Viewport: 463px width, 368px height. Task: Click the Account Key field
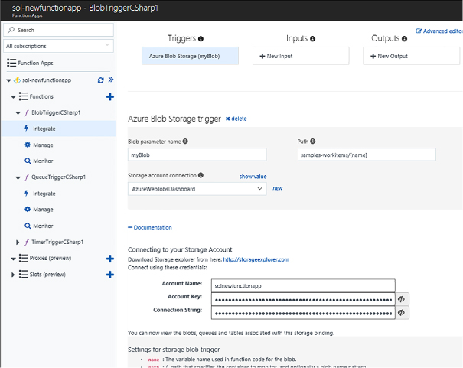[303, 299]
